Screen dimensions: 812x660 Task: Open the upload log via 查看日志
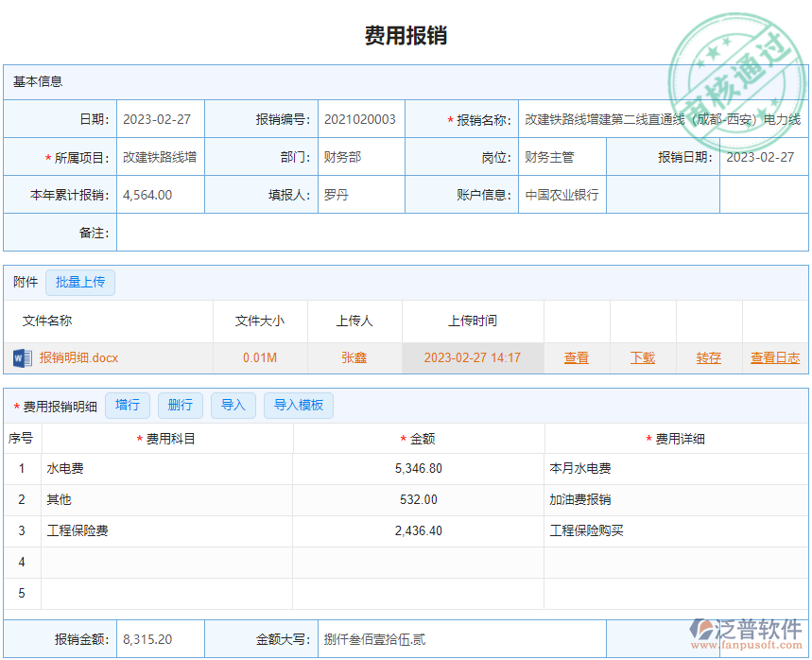coord(777,358)
